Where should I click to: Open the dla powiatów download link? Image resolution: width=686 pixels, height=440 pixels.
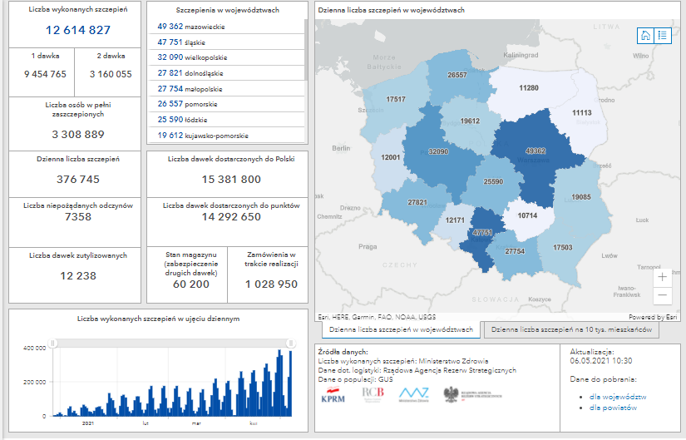point(614,408)
